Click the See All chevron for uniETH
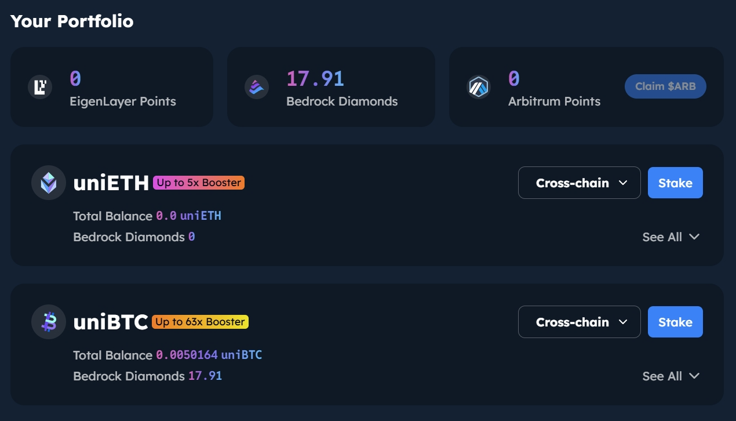Image resolution: width=736 pixels, height=421 pixels. (694, 237)
